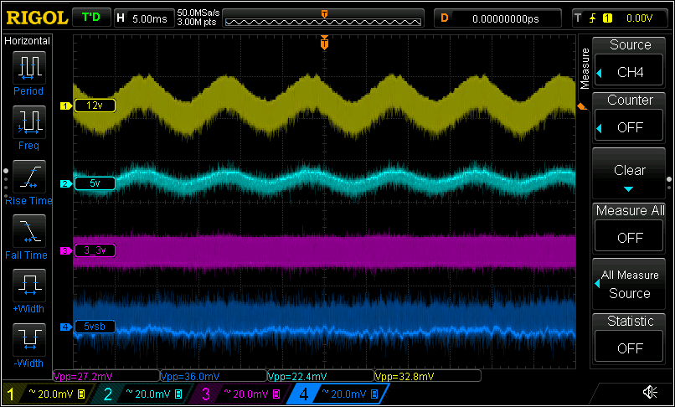Click the trigger level arrow at right edge
This screenshot has width=675, height=407.
tap(581, 106)
